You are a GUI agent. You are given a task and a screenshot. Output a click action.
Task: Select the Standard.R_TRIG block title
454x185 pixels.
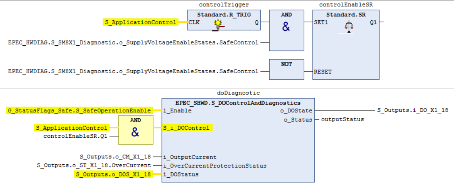point(224,15)
